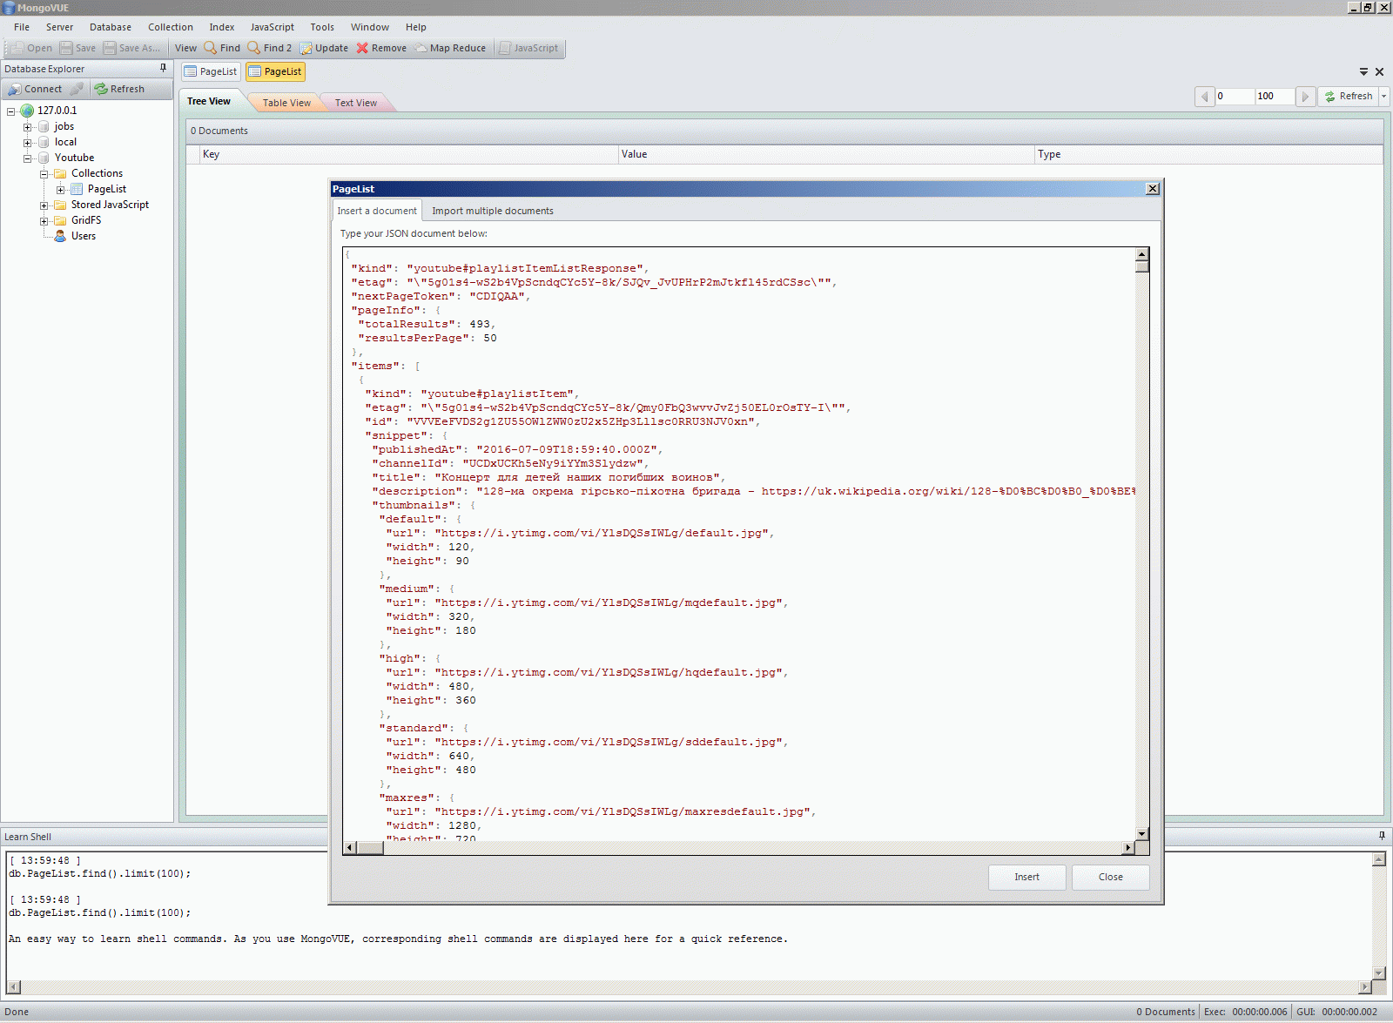Open the JavaScript menu
This screenshot has height=1023, width=1393.
[273, 27]
